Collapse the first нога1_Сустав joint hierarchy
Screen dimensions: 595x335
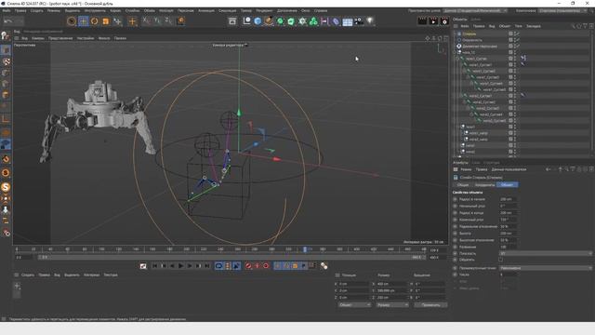click(457, 59)
